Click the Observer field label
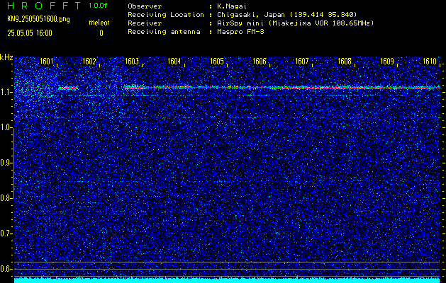446x283 pixels. pos(145,6)
